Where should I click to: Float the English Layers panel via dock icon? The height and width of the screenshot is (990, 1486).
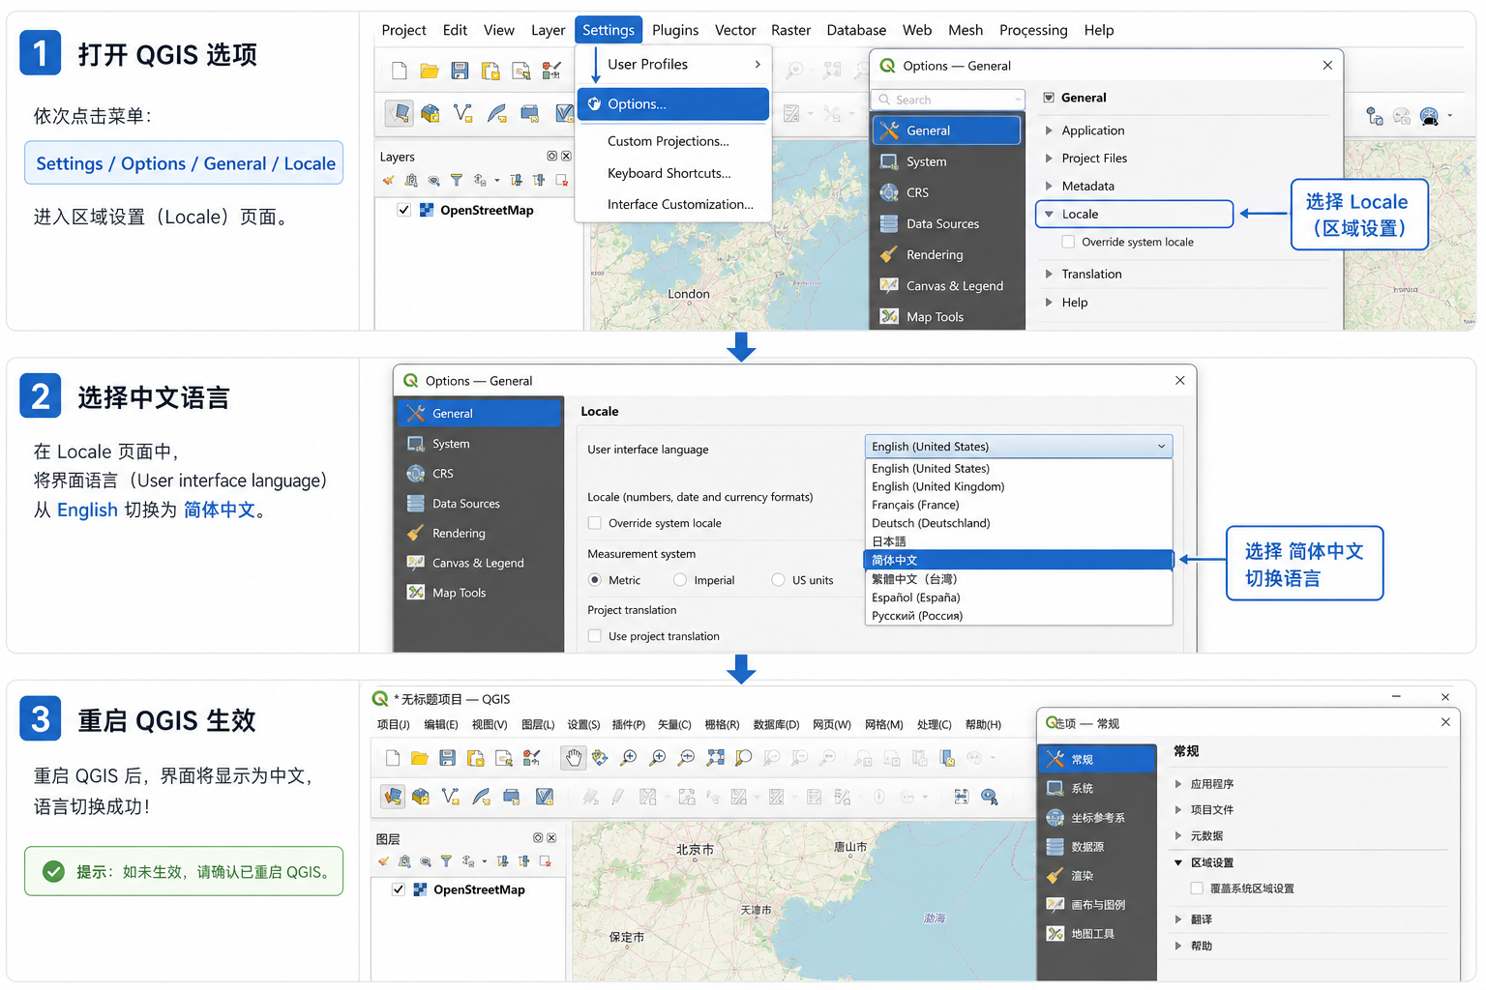(552, 157)
